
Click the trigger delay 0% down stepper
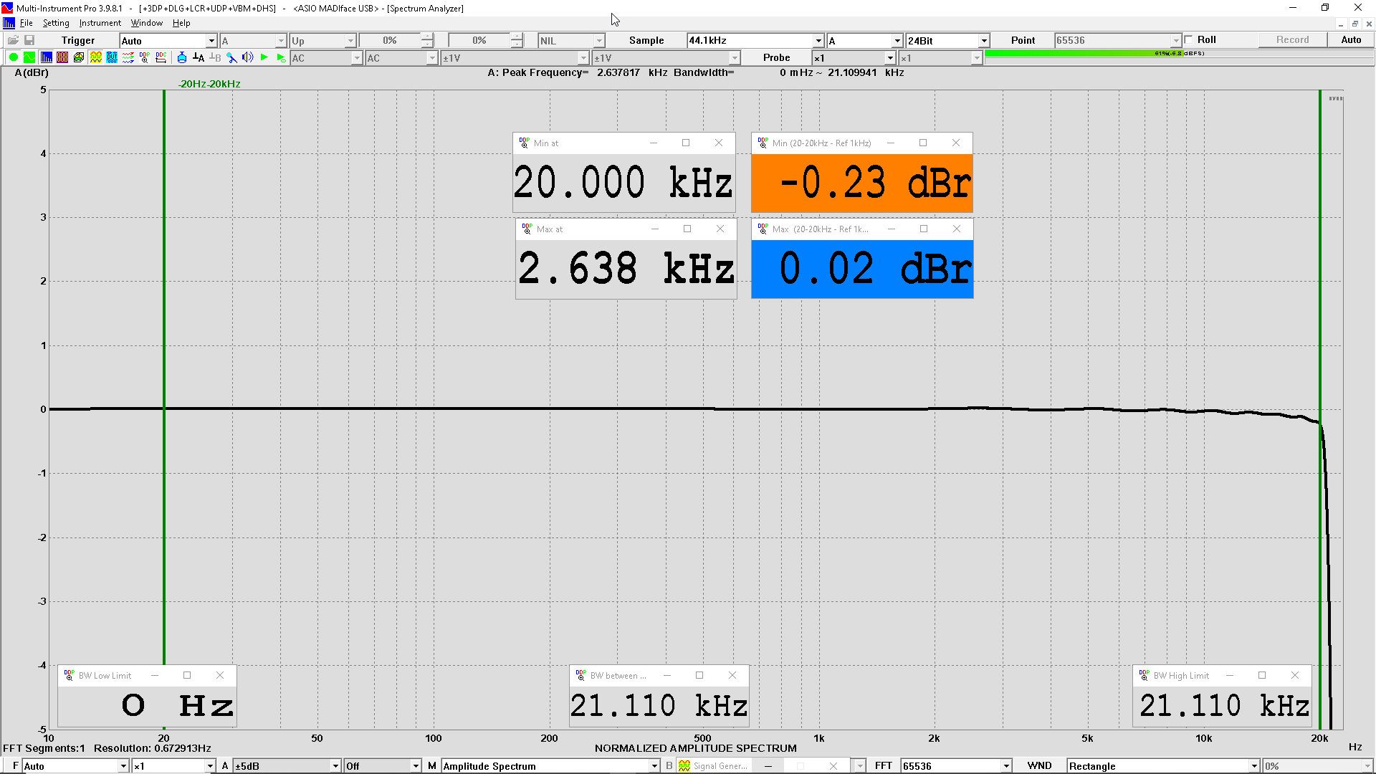(517, 44)
